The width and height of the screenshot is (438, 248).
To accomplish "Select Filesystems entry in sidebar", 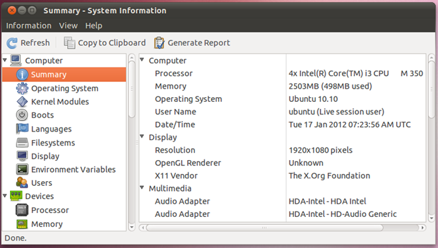I will click(53, 143).
